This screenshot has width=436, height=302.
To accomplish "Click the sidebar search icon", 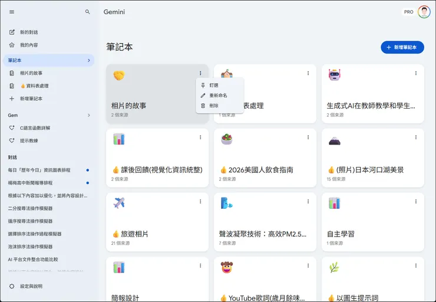I will pos(88,12).
